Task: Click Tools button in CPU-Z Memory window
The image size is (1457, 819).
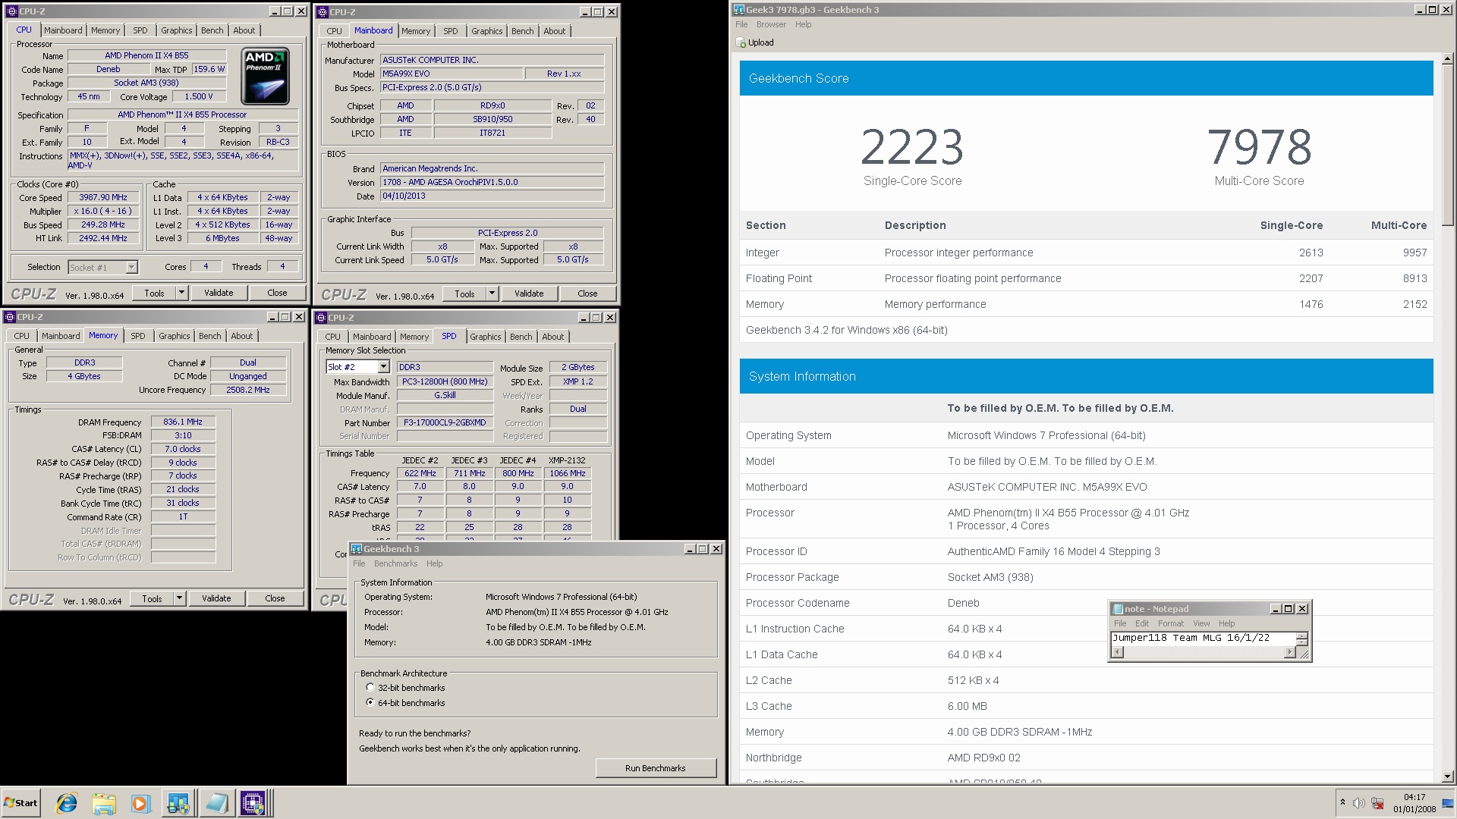Action: (152, 598)
